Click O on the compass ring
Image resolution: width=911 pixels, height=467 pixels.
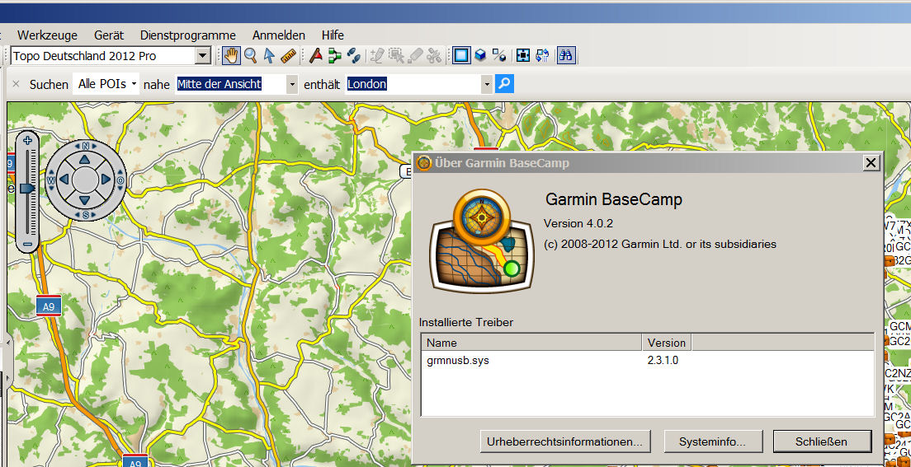pos(120,180)
